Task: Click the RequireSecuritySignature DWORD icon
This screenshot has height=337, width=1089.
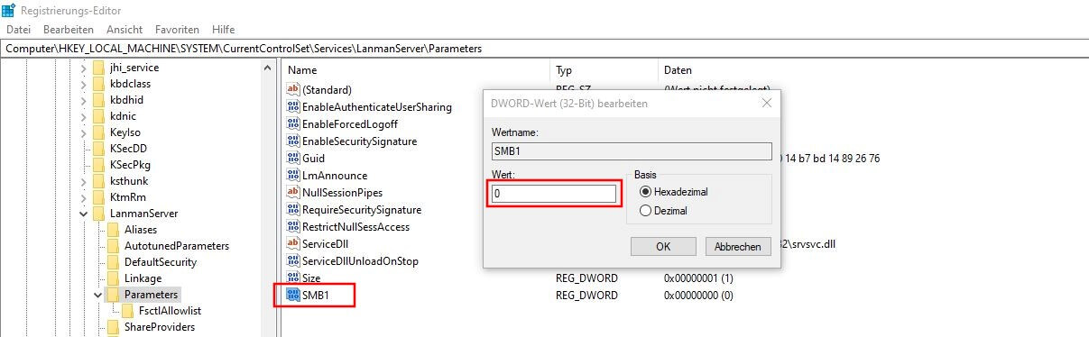Action: click(292, 209)
